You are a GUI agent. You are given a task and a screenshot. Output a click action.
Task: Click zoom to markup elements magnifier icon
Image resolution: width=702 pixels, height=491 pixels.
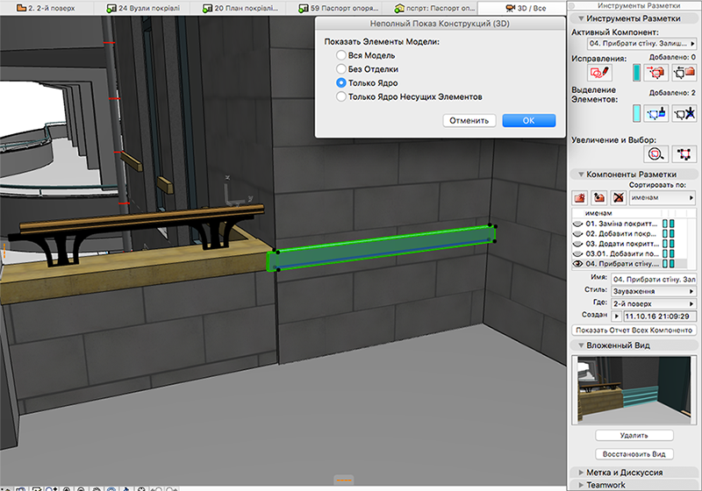[655, 153]
